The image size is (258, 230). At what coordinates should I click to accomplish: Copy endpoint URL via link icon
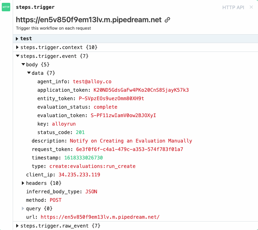pyautogui.click(x=167, y=20)
